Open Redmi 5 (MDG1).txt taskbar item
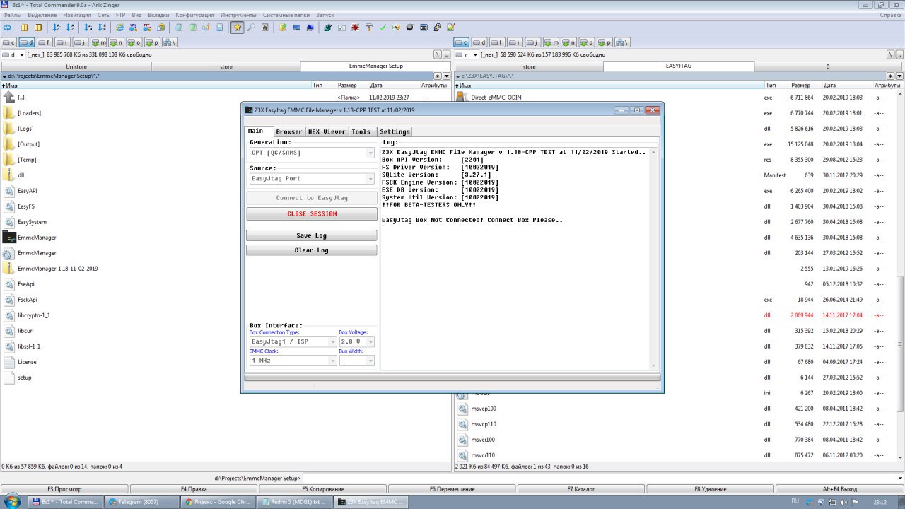The width and height of the screenshot is (905, 509). (x=293, y=502)
